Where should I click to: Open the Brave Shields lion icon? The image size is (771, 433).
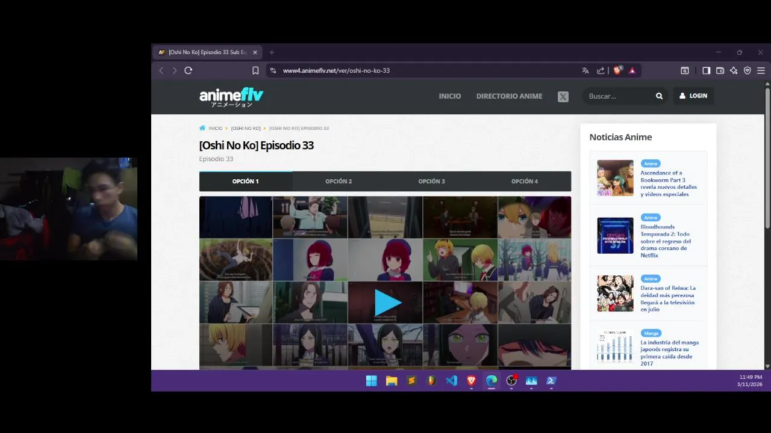[x=618, y=70]
